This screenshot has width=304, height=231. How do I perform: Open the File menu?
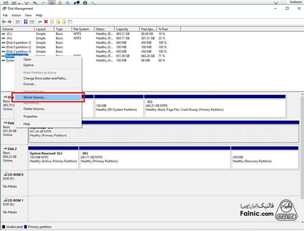pyautogui.click(x=5, y=15)
